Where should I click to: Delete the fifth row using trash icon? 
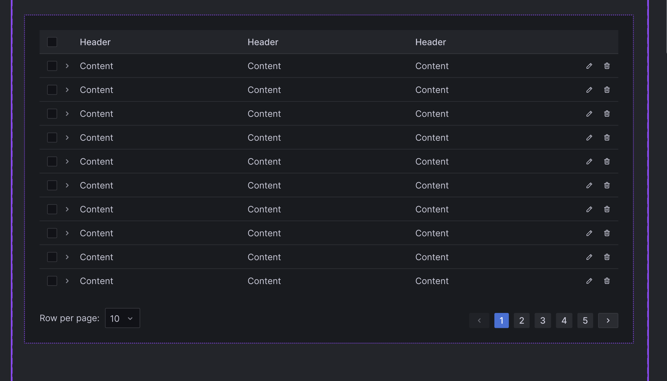coord(607,161)
